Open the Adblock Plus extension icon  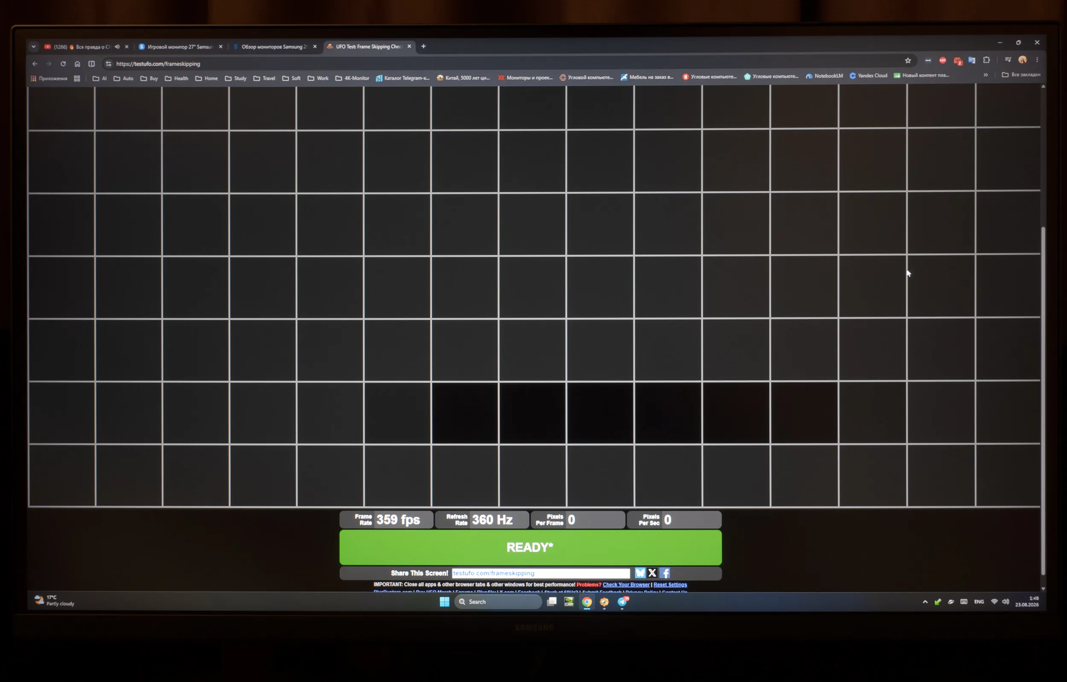click(942, 60)
